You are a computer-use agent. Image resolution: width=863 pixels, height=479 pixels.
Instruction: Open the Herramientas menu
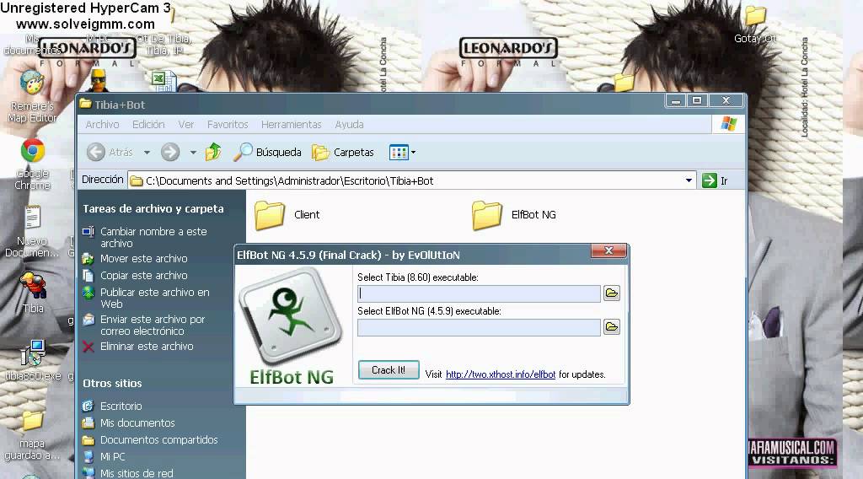(x=291, y=125)
